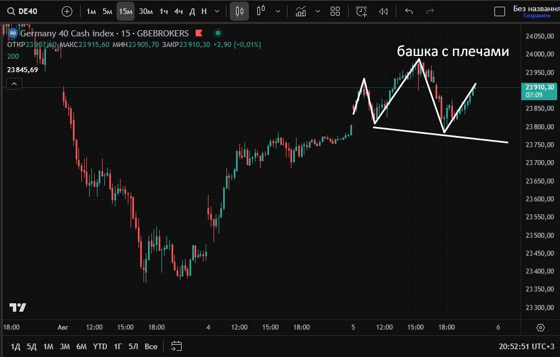
Task: Open the indicator templates grid icon
Action: tap(335, 11)
